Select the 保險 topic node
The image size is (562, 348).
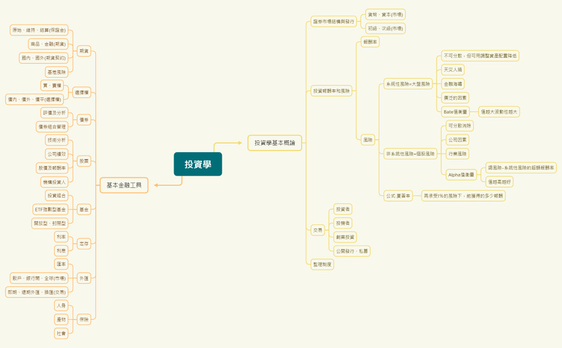click(x=84, y=319)
